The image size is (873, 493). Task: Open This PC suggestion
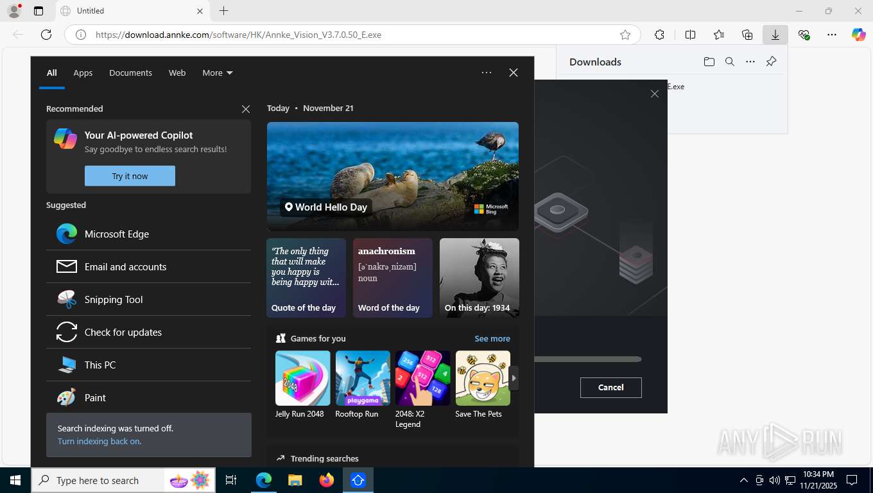click(148, 365)
